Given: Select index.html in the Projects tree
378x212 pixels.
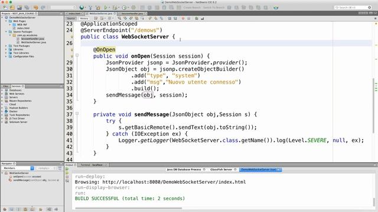Looking at the screenshot, I should [23, 28].
